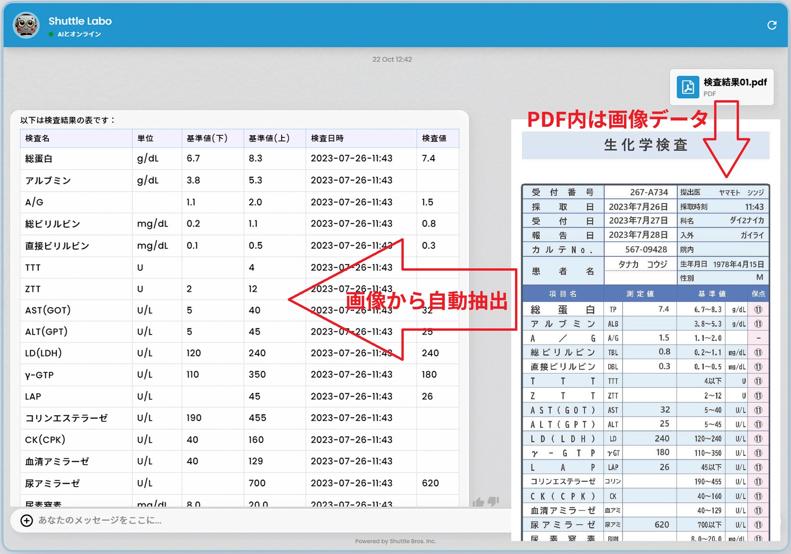The height and width of the screenshot is (554, 791).
Task: Open the 検査結果01.pdf attachment
Action: tap(734, 83)
